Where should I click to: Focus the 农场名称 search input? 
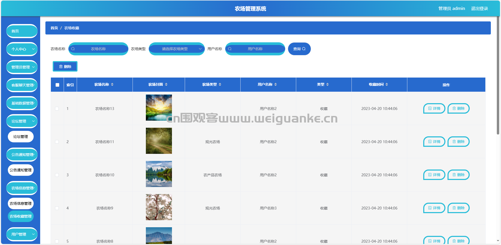pyautogui.click(x=98, y=49)
